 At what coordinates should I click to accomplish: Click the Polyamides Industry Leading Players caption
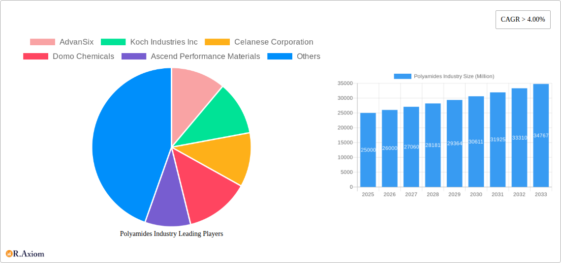click(171, 234)
